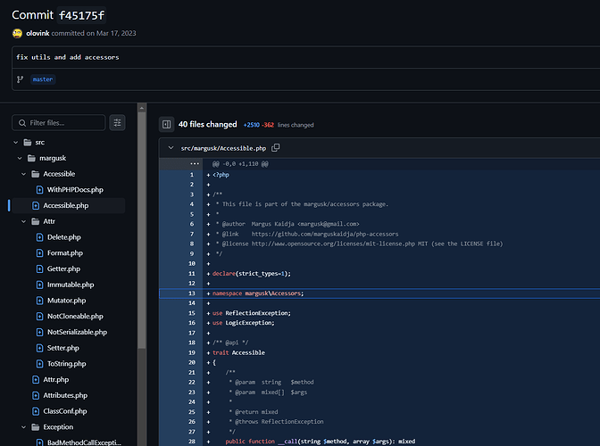Collapse the src folder
Screen dimensions: 600x446
[x=16, y=142]
